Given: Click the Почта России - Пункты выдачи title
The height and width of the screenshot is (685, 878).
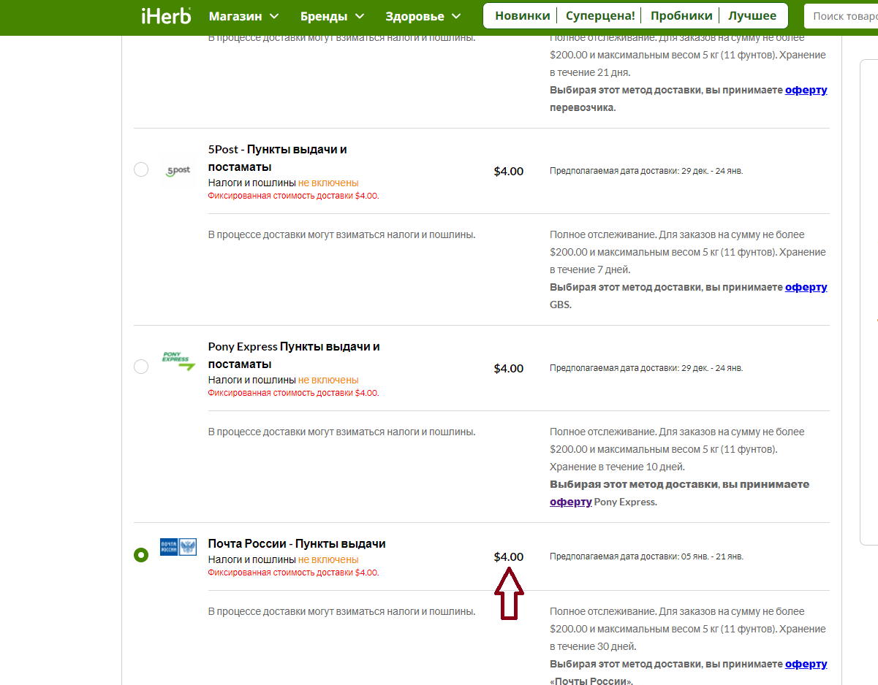Looking at the screenshot, I should tap(297, 543).
